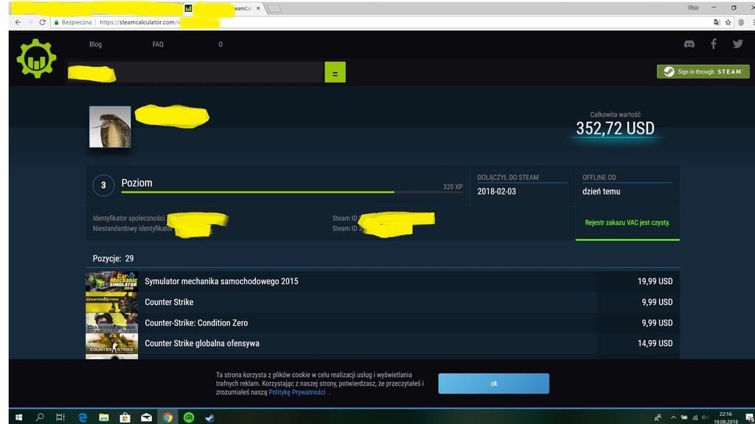The image size is (755, 424).
Task: Click the level 3 circle badge
Action: click(103, 185)
